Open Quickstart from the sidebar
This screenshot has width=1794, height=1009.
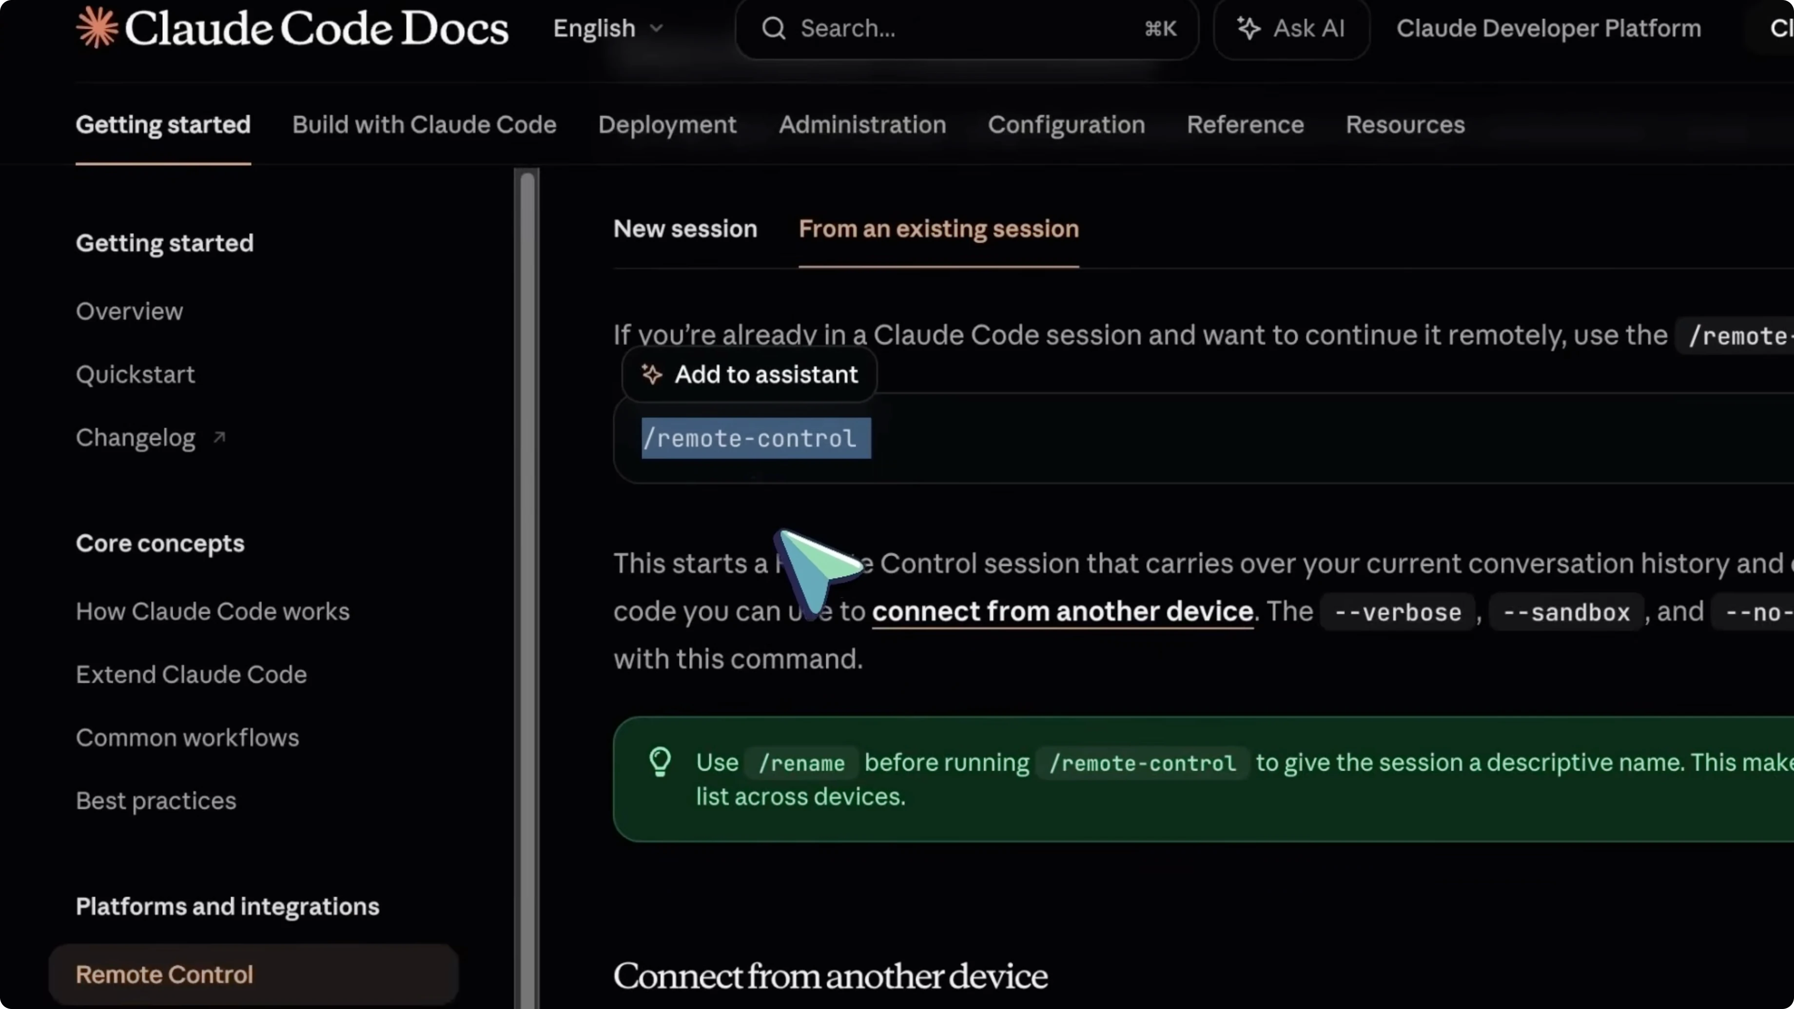point(135,375)
